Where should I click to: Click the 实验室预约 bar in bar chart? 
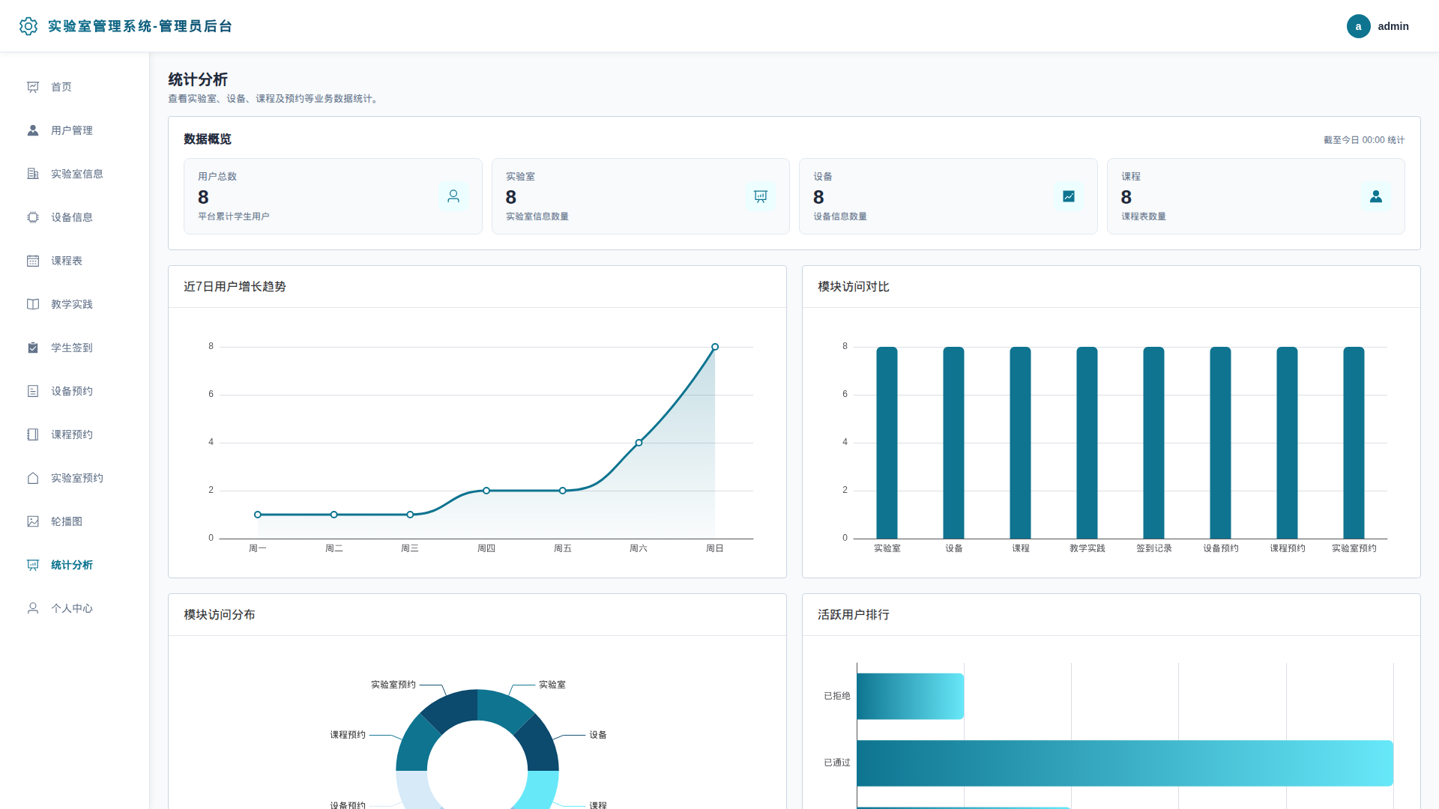click(x=1354, y=443)
